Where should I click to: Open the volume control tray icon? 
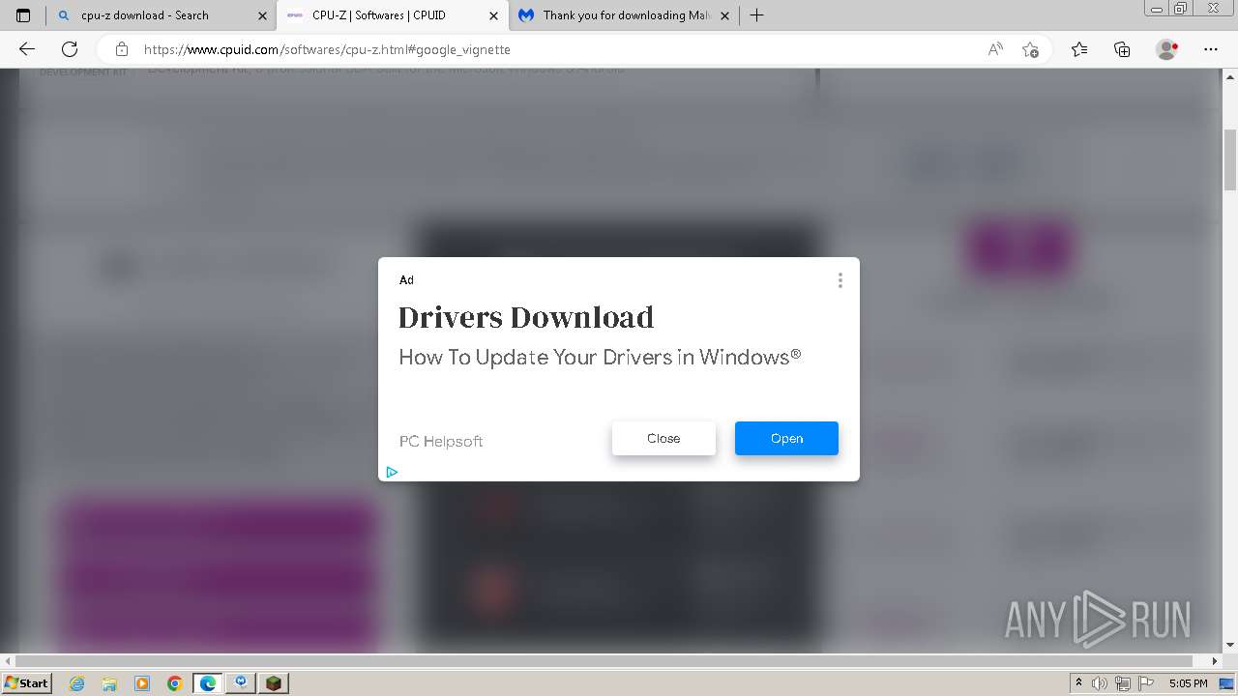pos(1100,683)
